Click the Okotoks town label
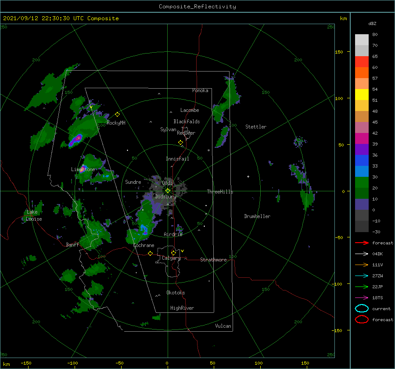The width and height of the screenshot is (395, 369). pos(176,293)
